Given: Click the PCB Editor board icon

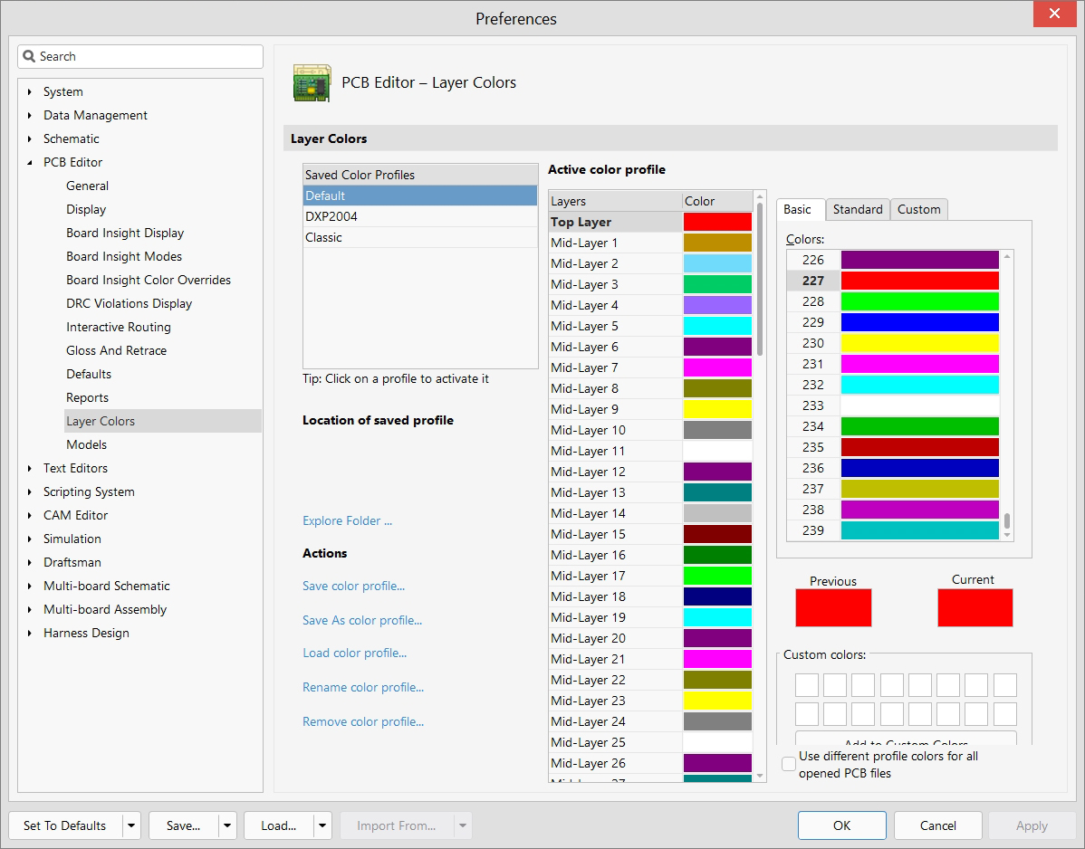Looking at the screenshot, I should coord(312,83).
